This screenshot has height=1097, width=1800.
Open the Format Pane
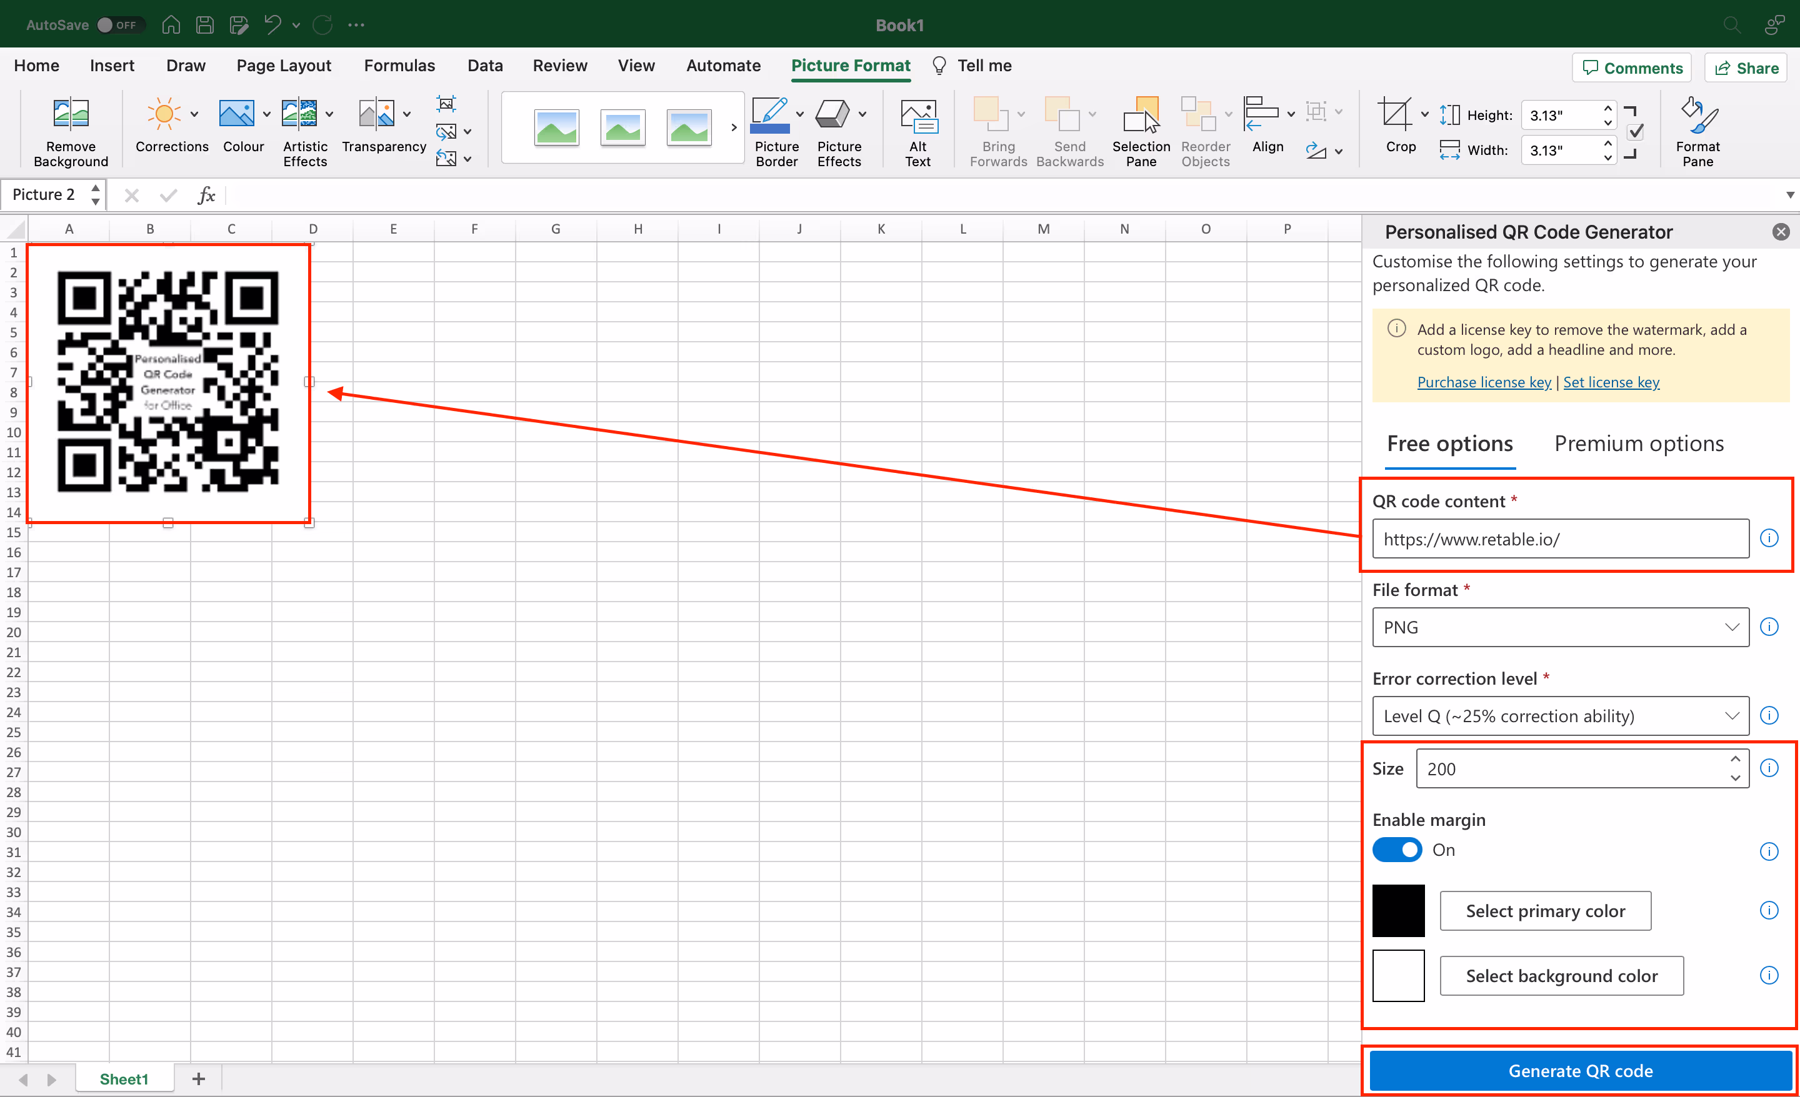[x=1697, y=133]
